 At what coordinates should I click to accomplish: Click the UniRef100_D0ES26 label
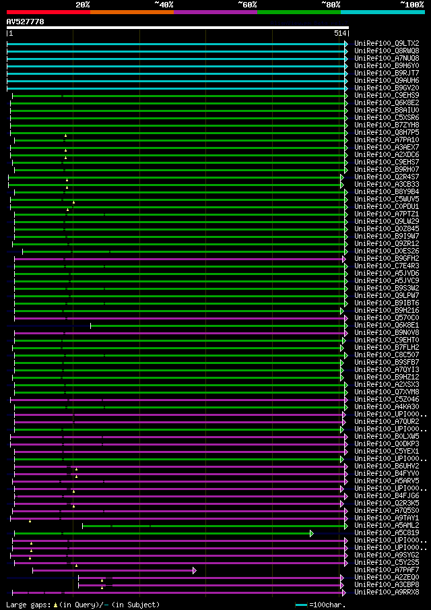point(387,251)
